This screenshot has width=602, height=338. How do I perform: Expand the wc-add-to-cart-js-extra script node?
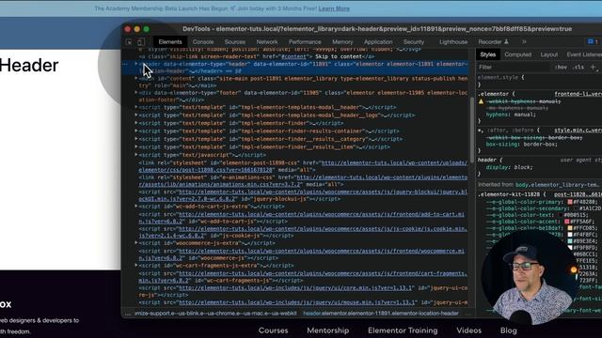pos(135,207)
